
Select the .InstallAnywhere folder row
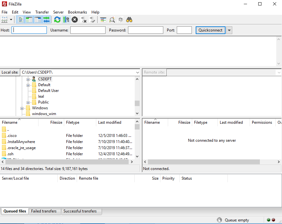coord(67,142)
